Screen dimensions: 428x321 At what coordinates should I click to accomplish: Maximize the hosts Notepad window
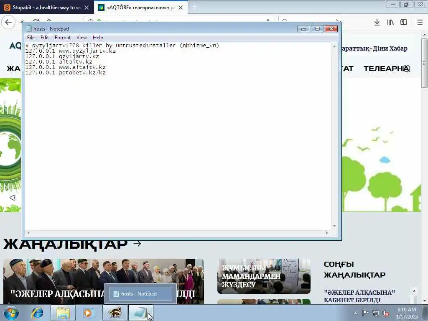pyautogui.click(x=317, y=29)
